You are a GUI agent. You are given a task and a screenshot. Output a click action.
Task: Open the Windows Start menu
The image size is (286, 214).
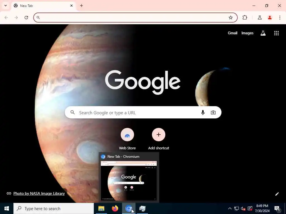pyautogui.click(x=7, y=208)
